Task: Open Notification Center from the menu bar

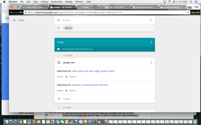Action: pyautogui.click(x=196, y=2)
